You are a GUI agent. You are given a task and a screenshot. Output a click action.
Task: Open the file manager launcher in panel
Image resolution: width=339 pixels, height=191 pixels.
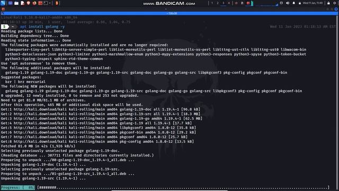(16, 3)
